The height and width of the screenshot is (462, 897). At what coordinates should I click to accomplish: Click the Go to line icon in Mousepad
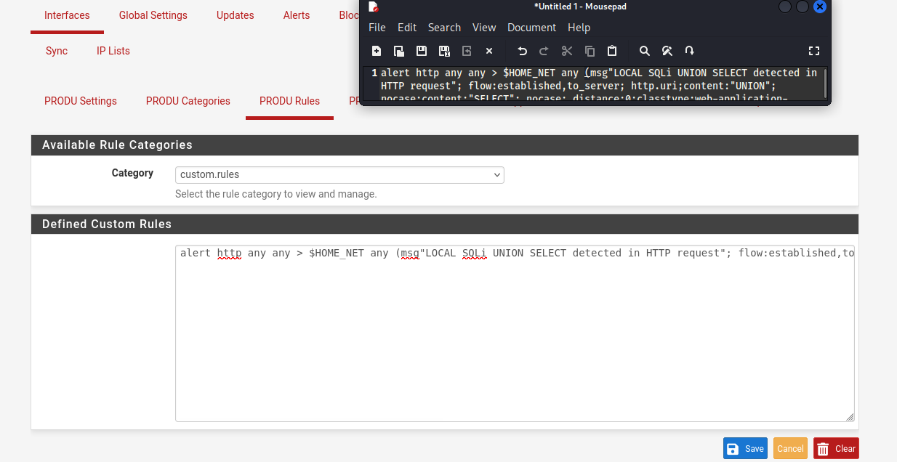coord(690,51)
